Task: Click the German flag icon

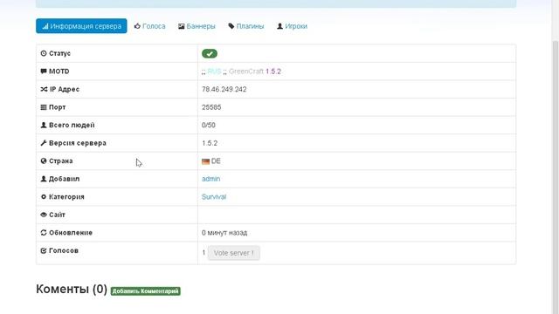Action: 205,161
